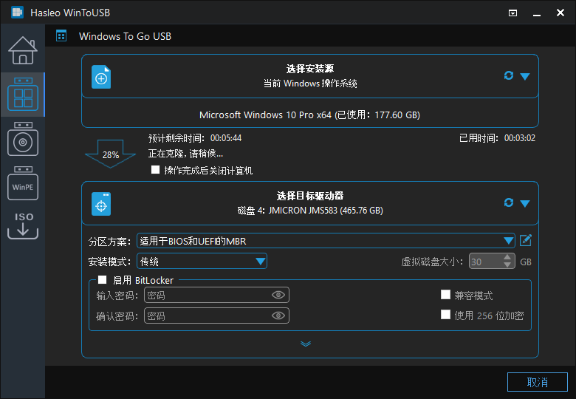The width and height of the screenshot is (576, 399).
Task: Close the WinToUSB window
Action: [x=560, y=13]
